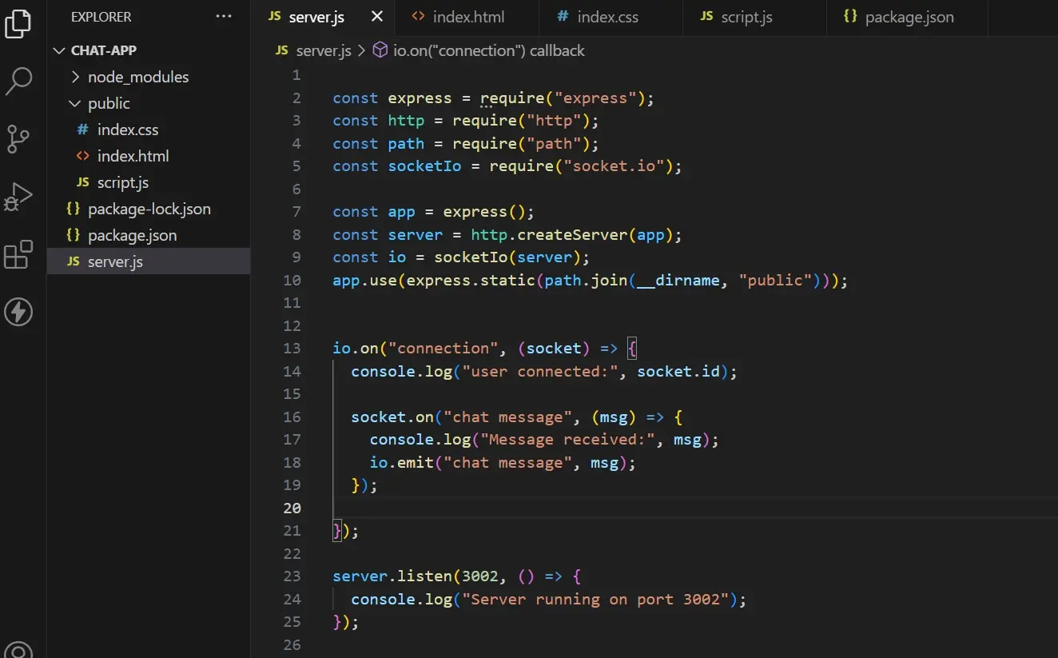Screen dimensions: 1058x658
Task: Click http.createServer on line 8
Action: 549,235
